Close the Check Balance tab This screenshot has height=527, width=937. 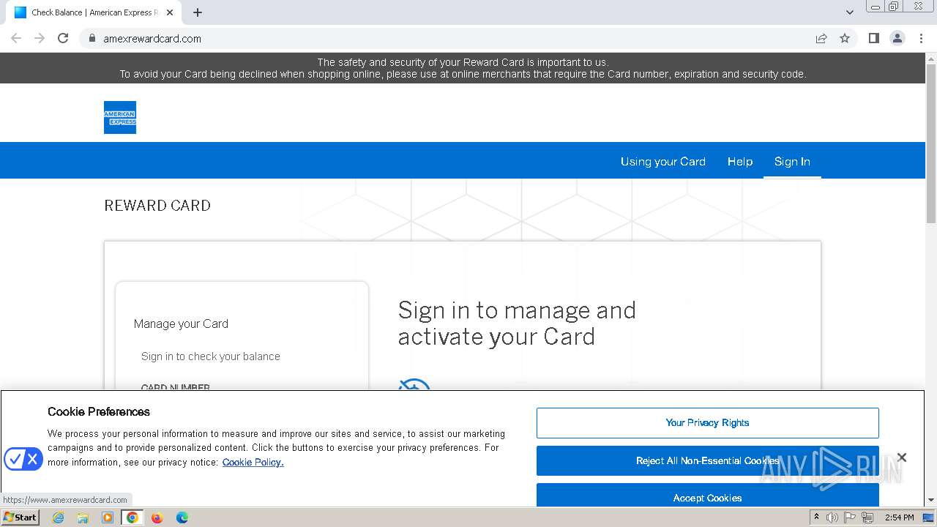tap(170, 12)
